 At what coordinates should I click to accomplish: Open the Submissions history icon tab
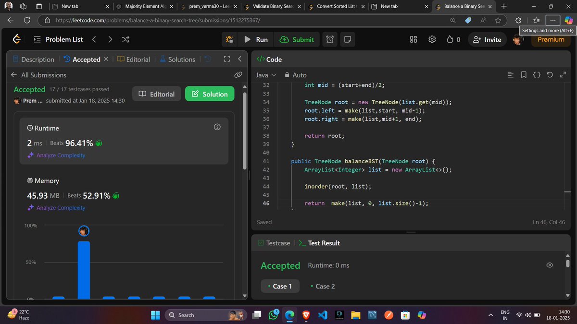208,59
